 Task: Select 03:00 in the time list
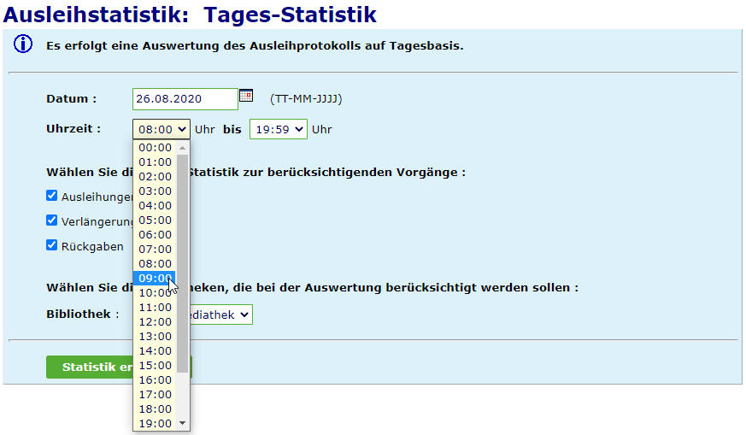pos(155,191)
